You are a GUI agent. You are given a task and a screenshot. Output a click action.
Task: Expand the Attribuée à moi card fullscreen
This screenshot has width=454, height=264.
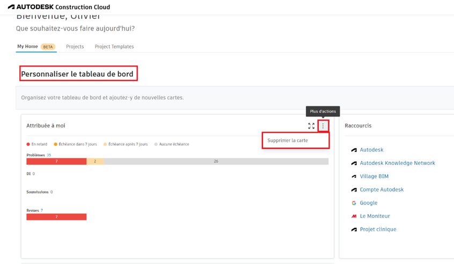311,126
